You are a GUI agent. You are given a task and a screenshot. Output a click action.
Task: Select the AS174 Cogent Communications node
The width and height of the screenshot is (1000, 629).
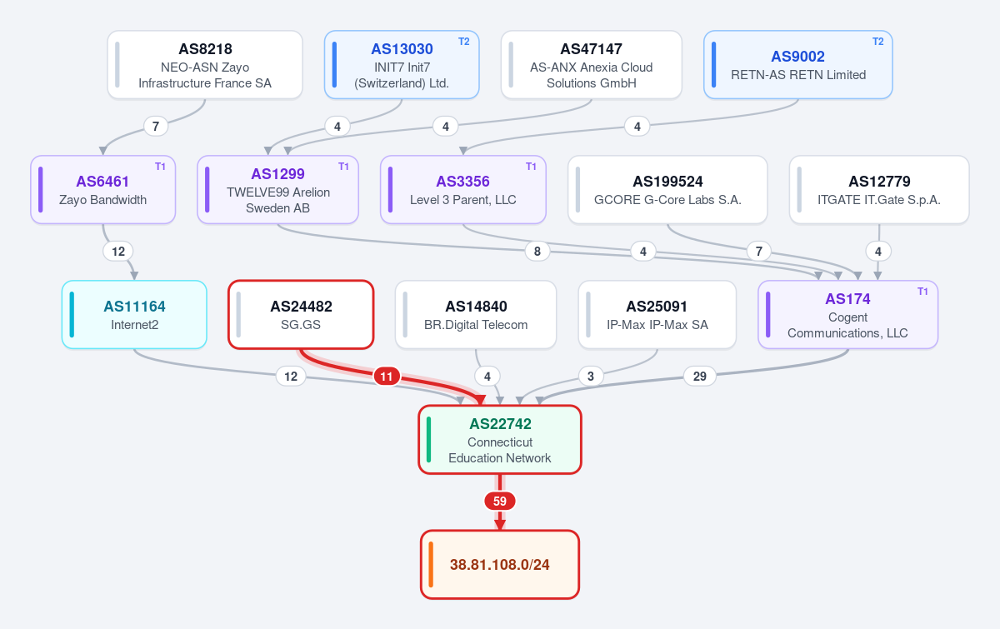[x=848, y=315]
